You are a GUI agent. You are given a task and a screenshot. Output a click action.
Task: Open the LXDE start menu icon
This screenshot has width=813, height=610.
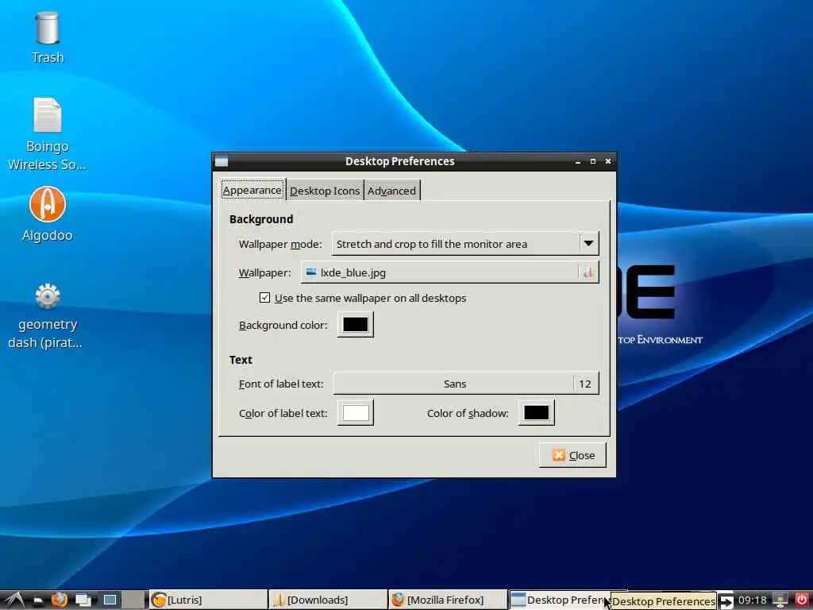(x=14, y=600)
